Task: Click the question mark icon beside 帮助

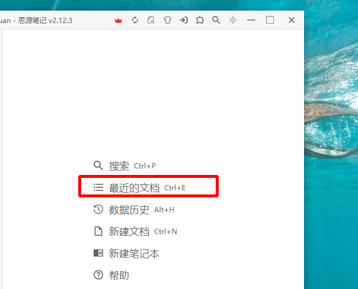Action: pos(98,275)
